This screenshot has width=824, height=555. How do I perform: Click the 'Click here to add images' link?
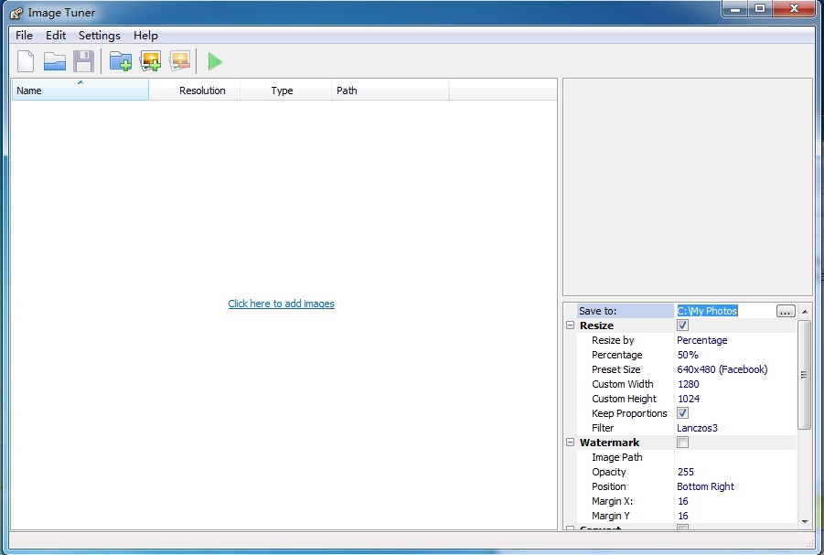pyautogui.click(x=281, y=304)
